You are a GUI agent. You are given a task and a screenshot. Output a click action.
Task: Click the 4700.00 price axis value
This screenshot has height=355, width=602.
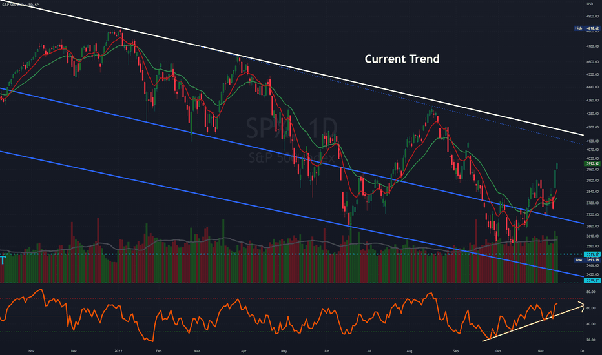[592, 46]
